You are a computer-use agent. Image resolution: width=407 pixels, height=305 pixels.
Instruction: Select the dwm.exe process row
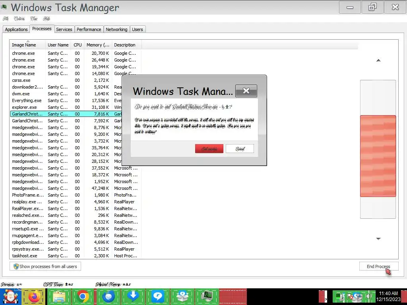click(x=66, y=94)
